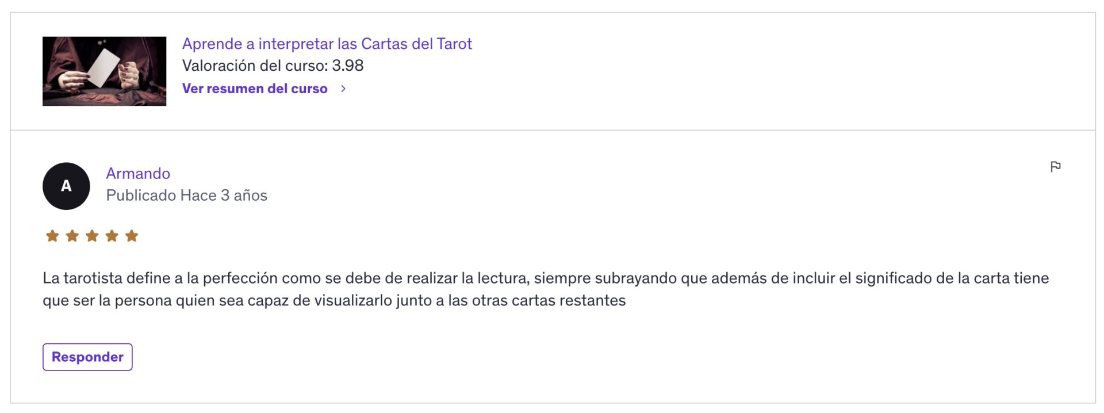Click the Valoración del curso label
The width and height of the screenshot is (1104, 413).
pos(255,66)
